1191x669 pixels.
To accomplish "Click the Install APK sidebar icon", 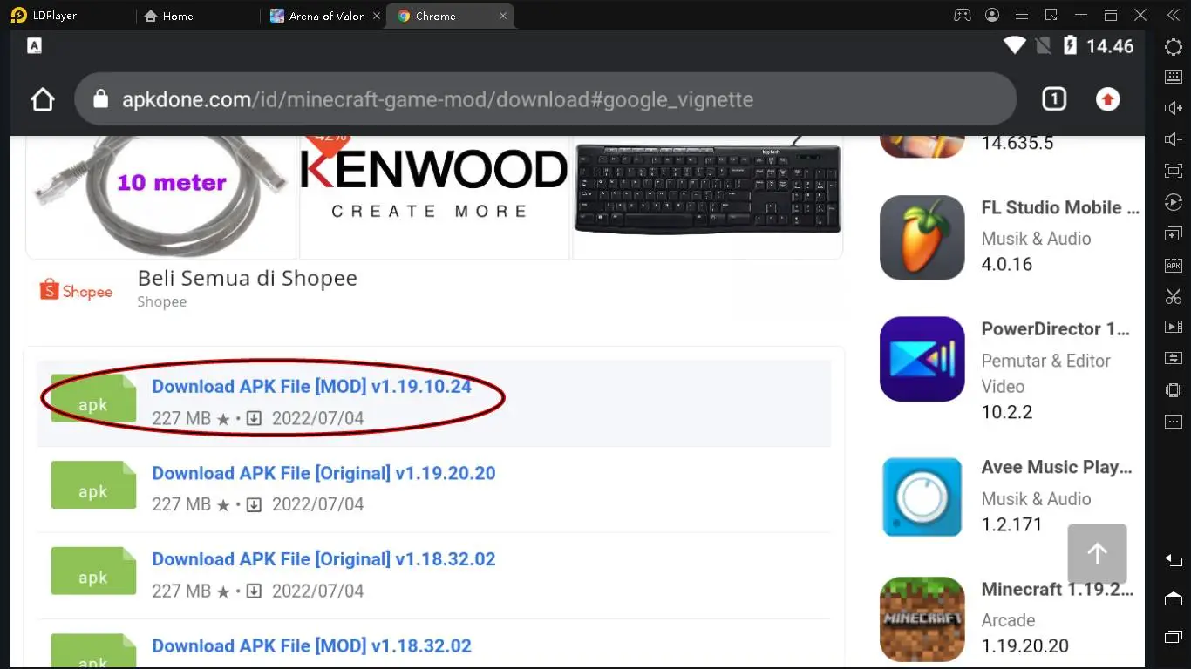I will click(1174, 265).
